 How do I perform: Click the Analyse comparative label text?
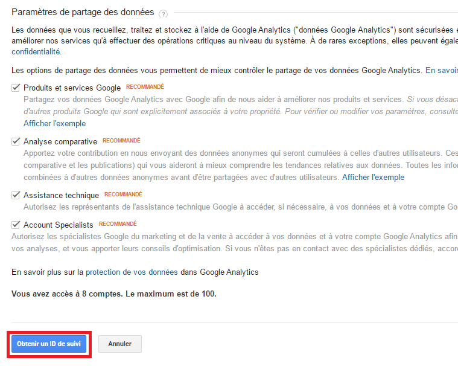[x=60, y=141]
